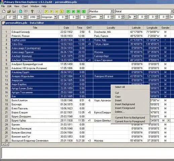Click the Polanski, Roman title cell
174x161 pixels.
pos(35,36)
